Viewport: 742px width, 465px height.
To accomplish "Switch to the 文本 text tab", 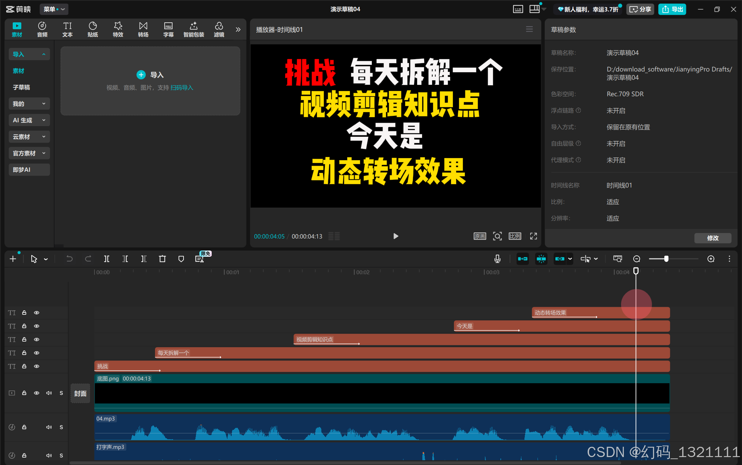I will pyautogui.click(x=67, y=29).
